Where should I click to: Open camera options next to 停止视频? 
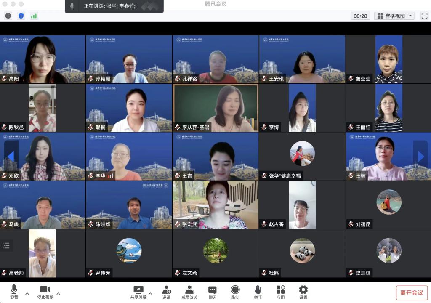pos(59,294)
